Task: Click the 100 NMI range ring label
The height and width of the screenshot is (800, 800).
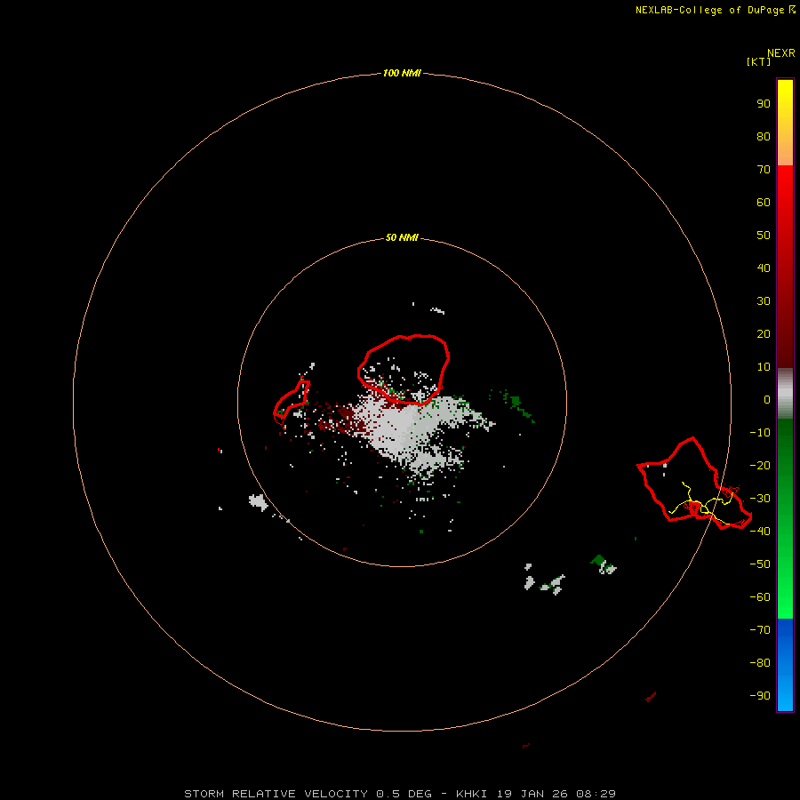Action: click(x=402, y=73)
